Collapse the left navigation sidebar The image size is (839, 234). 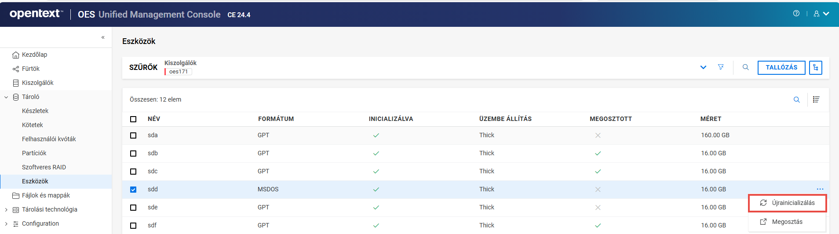[x=103, y=37]
